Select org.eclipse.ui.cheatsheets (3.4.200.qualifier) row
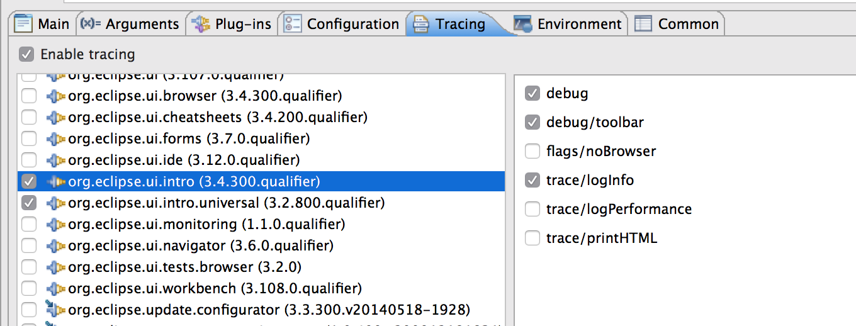The image size is (856, 326). tap(261, 118)
